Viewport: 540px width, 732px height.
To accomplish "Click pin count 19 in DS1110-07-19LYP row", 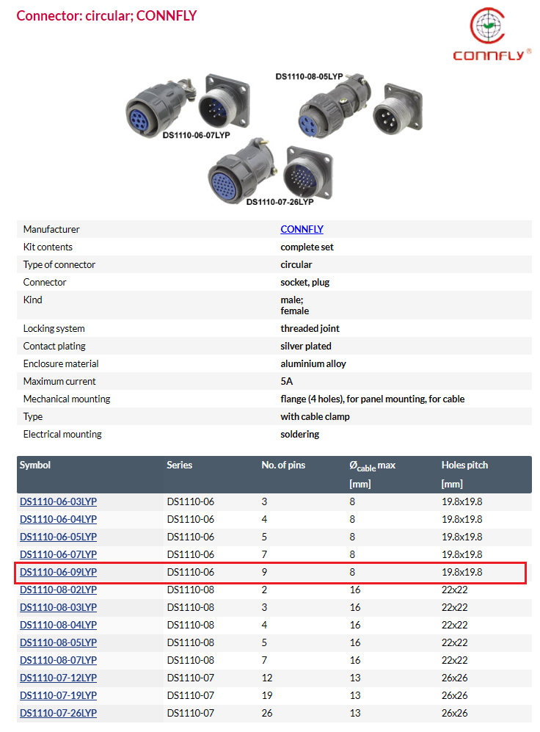I will pos(267,695).
